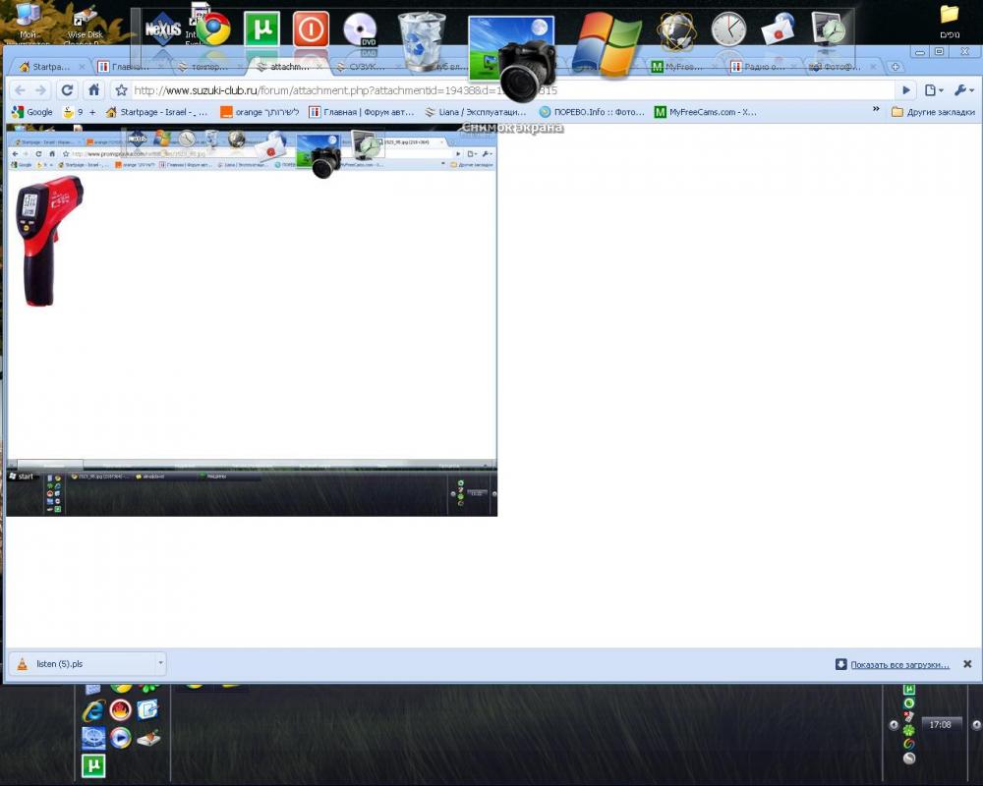The width and height of the screenshot is (983, 786).
Task: Open the monitor with clock dock icon
Action: click(829, 28)
